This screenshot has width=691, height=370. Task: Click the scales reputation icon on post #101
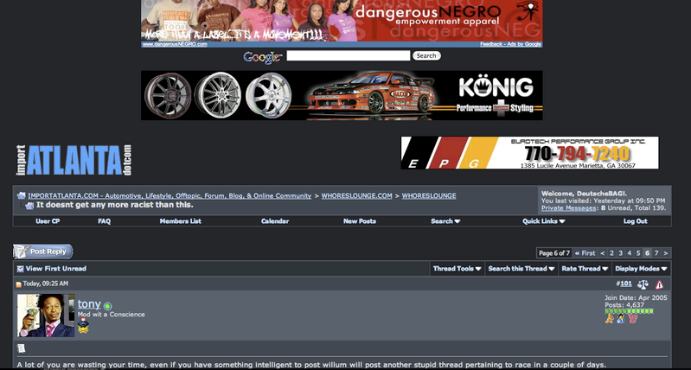point(643,284)
